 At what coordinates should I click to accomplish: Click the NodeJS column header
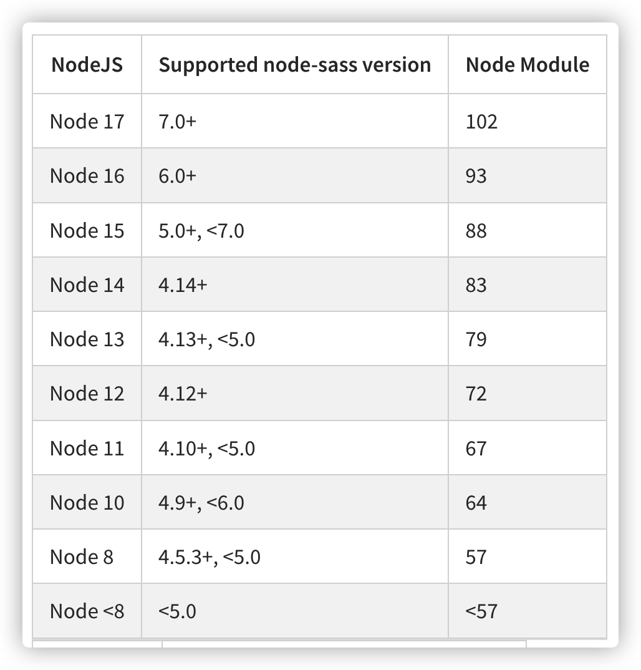click(x=87, y=65)
